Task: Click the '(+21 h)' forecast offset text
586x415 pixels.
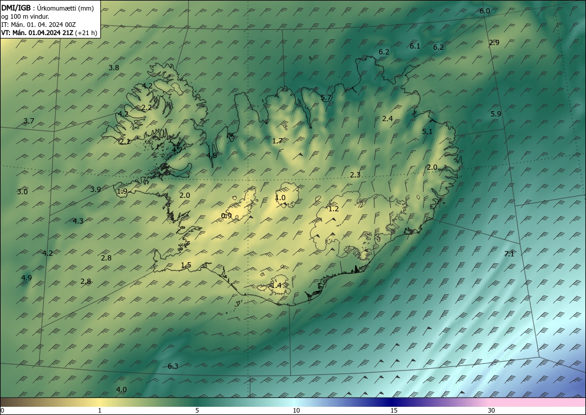Action: click(x=86, y=33)
